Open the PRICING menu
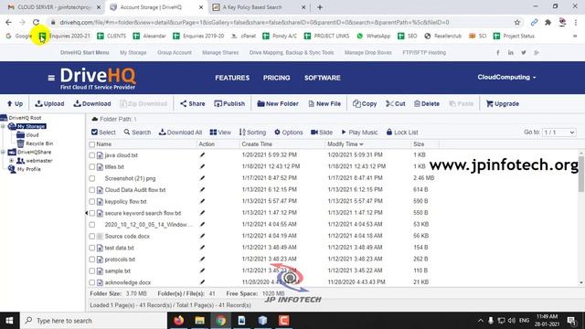This screenshot has height=329, width=585. coord(276,78)
